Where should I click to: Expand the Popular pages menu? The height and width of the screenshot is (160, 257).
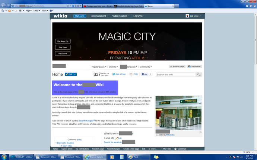(x=99, y=67)
